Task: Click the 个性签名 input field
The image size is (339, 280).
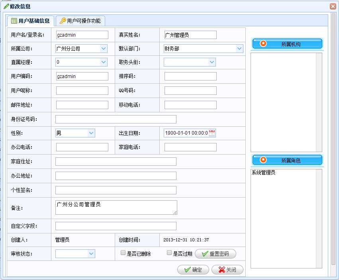Action: point(116,190)
